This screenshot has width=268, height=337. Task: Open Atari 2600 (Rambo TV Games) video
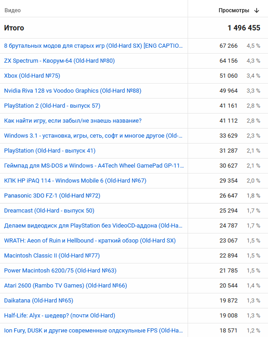[65, 286]
